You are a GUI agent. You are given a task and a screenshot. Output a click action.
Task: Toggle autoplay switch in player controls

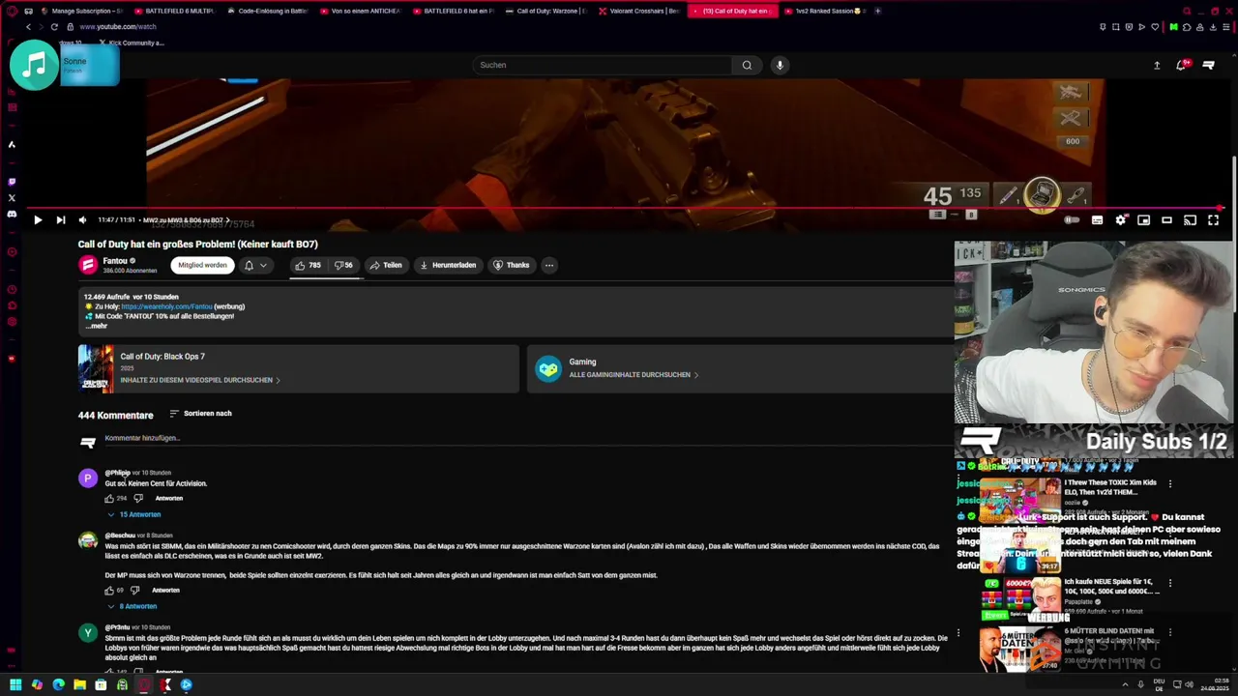click(1072, 220)
